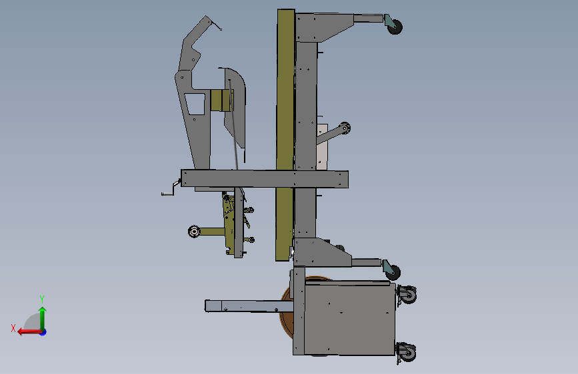Select the horizontal tube arm left of cabinet
The height and width of the screenshot is (374, 578).
[249, 306]
